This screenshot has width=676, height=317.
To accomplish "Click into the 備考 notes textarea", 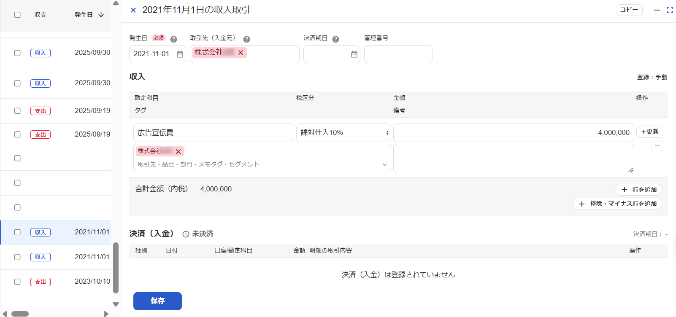I will [x=514, y=158].
